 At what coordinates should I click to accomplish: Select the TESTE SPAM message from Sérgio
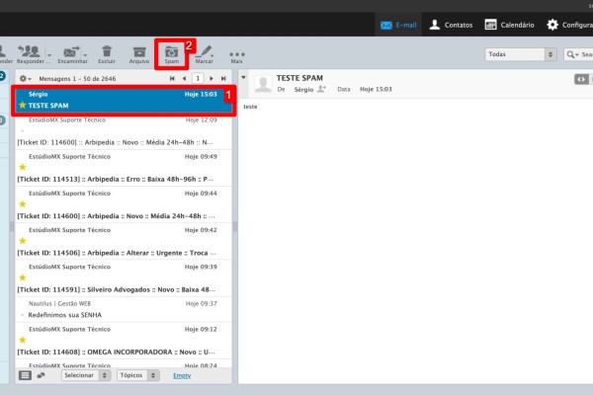coord(124,100)
